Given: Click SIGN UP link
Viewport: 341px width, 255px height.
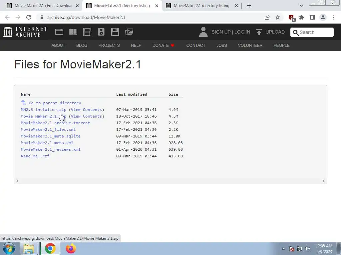Looking at the screenshot, I should coord(221,32).
